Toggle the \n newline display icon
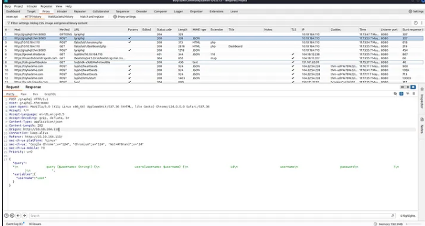Screen dimensions: 425x226 pos(407,94)
